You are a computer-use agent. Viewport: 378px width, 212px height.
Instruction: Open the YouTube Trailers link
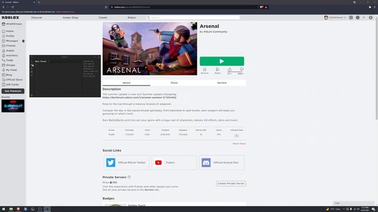pyautogui.click(x=174, y=163)
